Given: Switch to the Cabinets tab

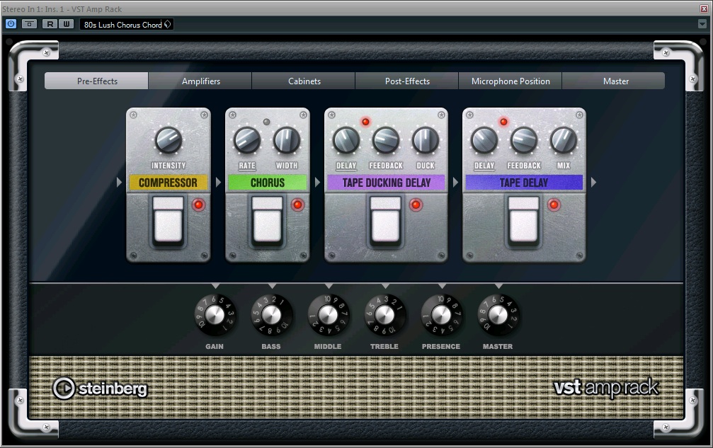Looking at the screenshot, I should point(304,81).
